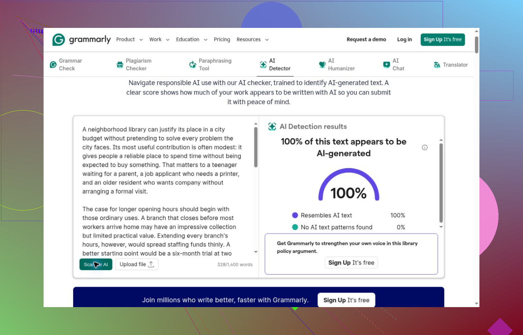Click the AI Chat bubble icon
Image resolution: width=523 pixels, height=335 pixels.
point(386,65)
